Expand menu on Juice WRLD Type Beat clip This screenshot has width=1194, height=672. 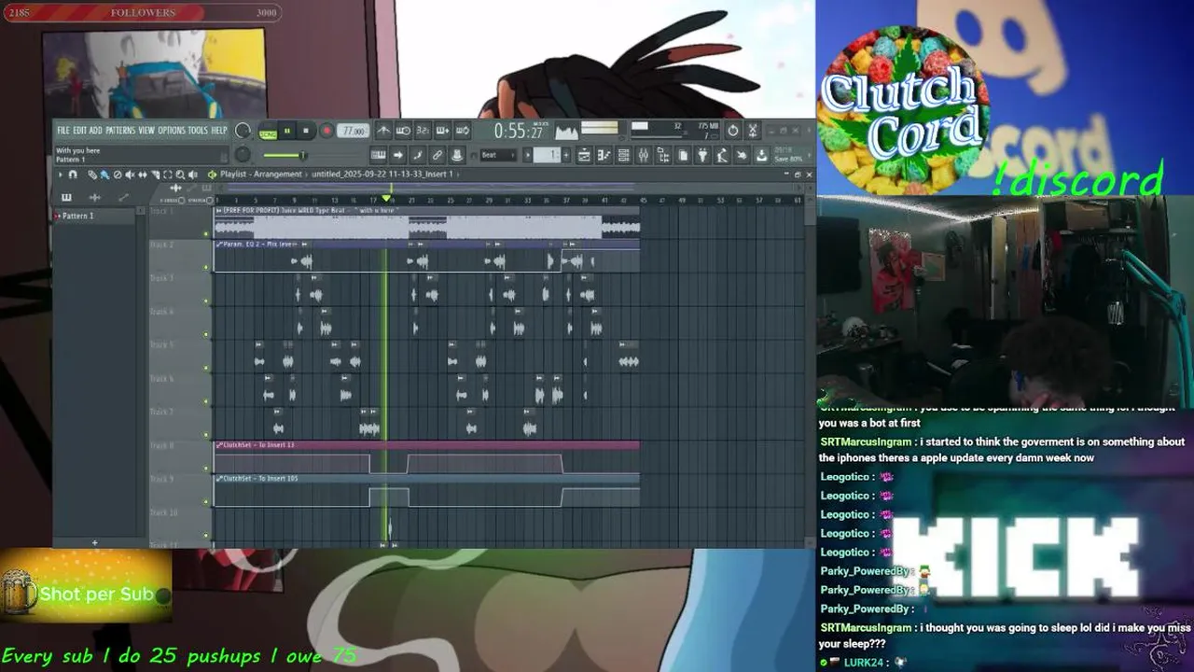point(219,210)
